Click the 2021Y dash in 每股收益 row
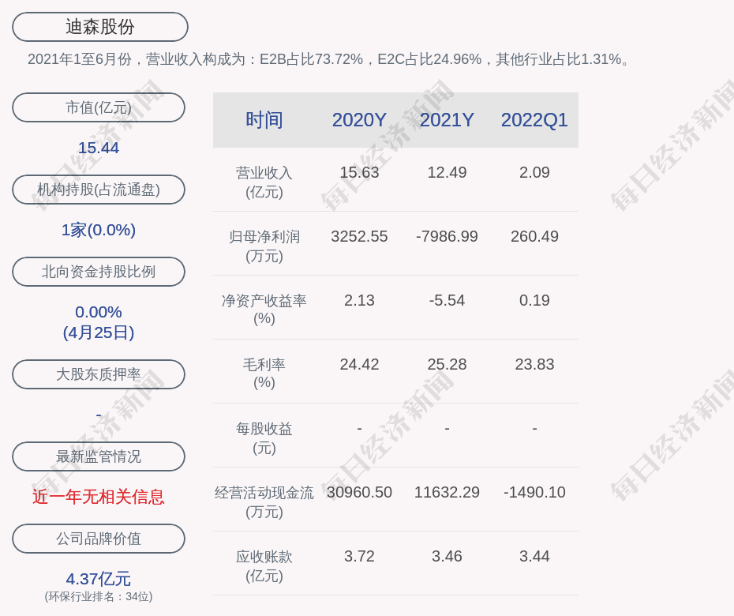This screenshot has width=734, height=616. click(447, 428)
